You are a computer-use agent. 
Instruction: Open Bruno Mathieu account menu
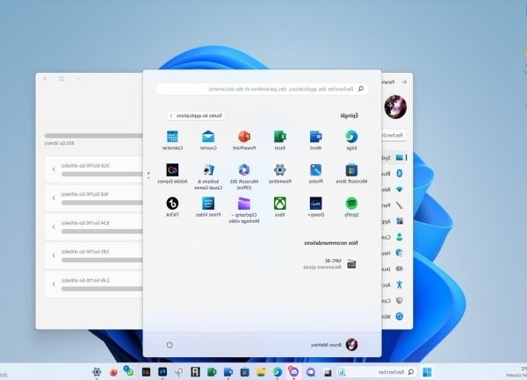(334, 345)
